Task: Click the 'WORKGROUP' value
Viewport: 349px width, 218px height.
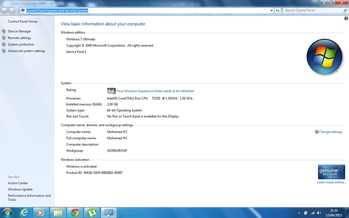Action: click(117, 151)
